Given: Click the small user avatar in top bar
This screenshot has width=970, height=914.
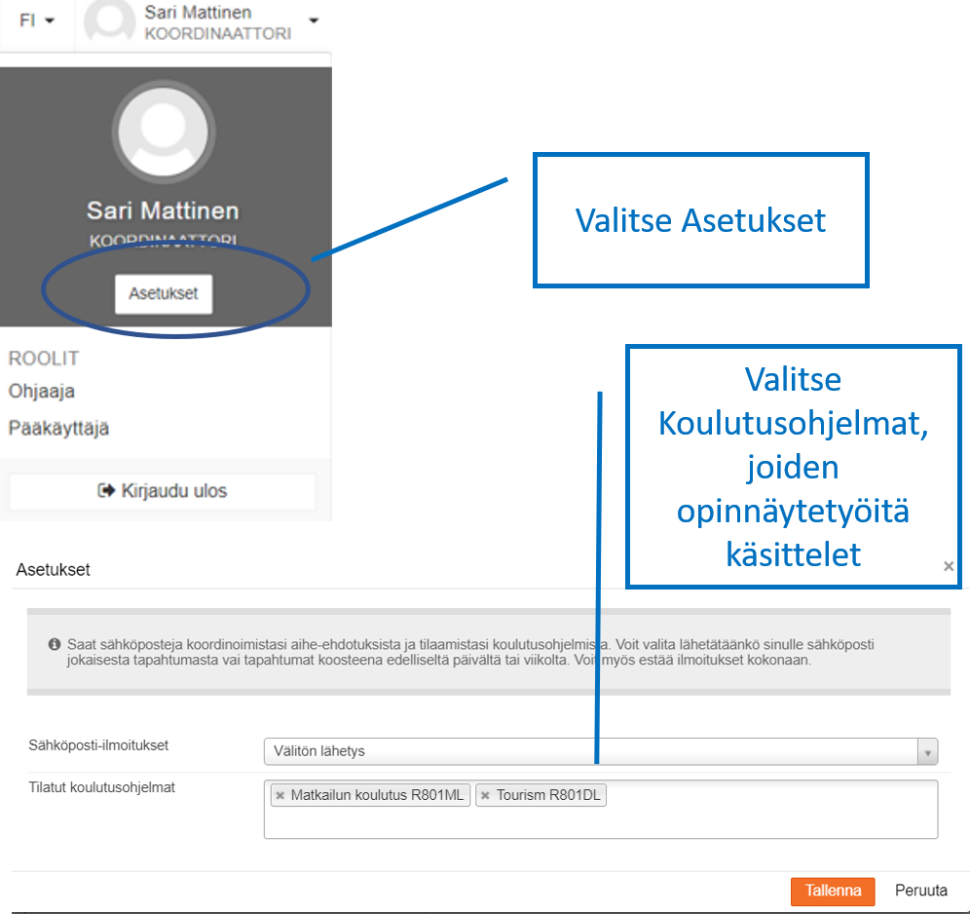Looking at the screenshot, I should click(107, 21).
